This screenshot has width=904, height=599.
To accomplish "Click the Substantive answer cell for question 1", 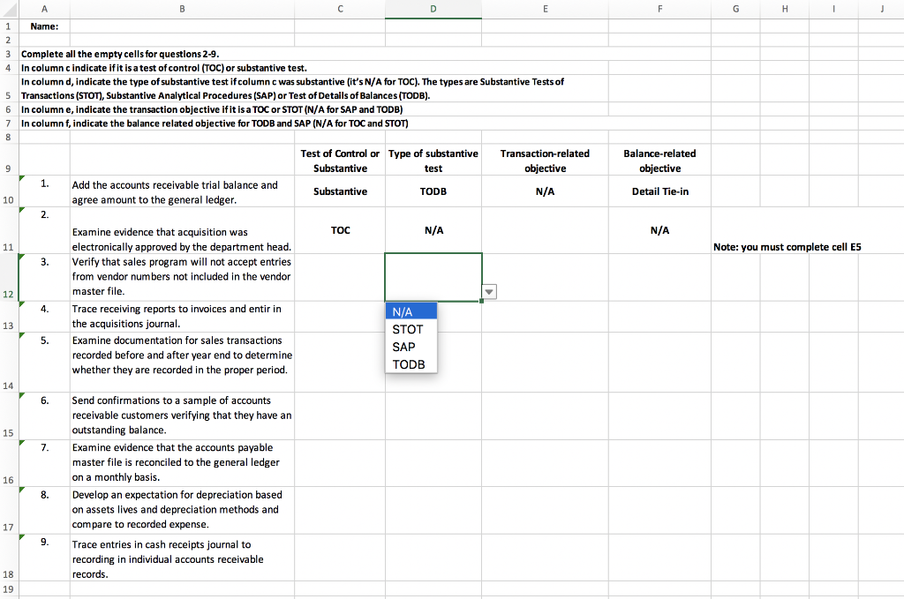I will click(x=340, y=191).
